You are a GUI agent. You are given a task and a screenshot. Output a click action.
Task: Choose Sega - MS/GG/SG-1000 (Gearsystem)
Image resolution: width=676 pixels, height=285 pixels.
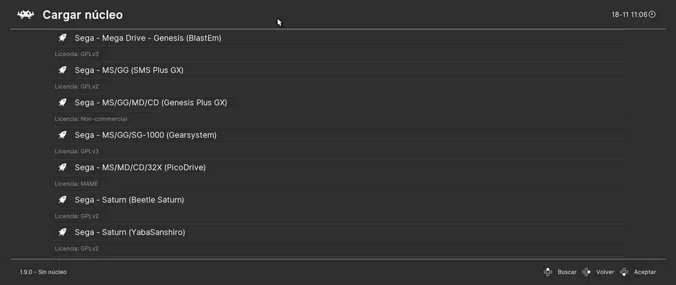pos(145,135)
